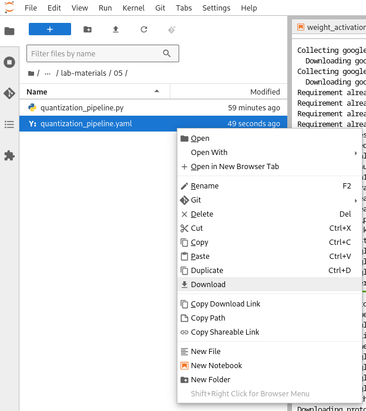
Task: Navigate to lab-materials breadcrumb
Action: pos(83,73)
